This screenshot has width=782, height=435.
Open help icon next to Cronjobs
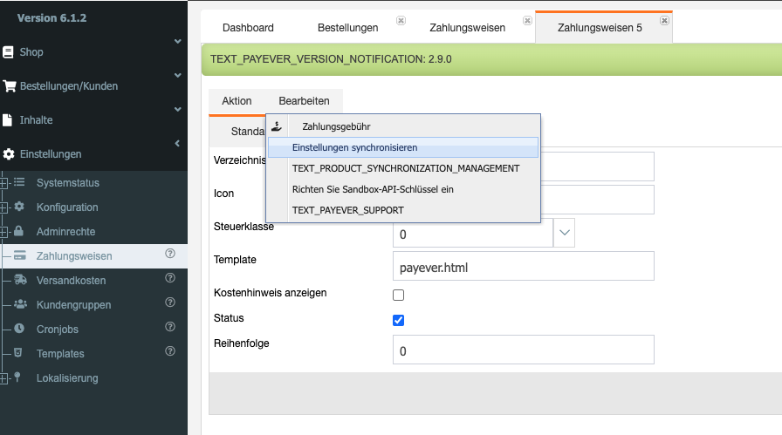click(170, 327)
